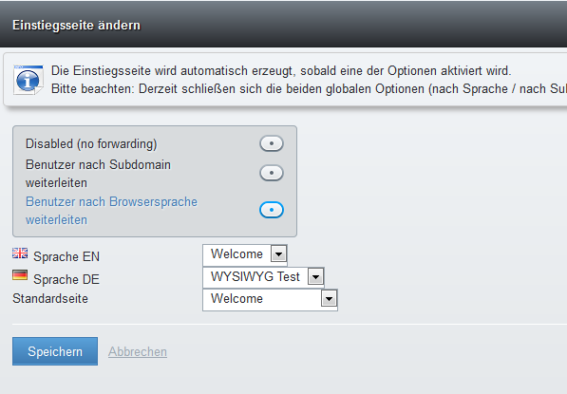Open the Sprache DE WYSIWYG Test dropdown
The height and width of the screenshot is (394, 567).
pos(264,277)
